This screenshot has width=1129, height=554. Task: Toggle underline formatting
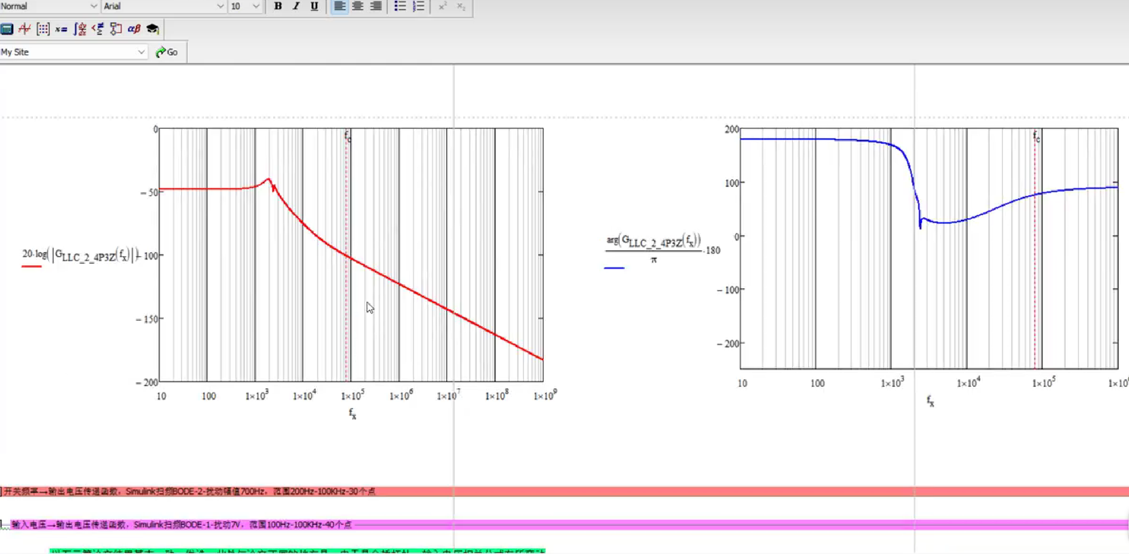314,6
